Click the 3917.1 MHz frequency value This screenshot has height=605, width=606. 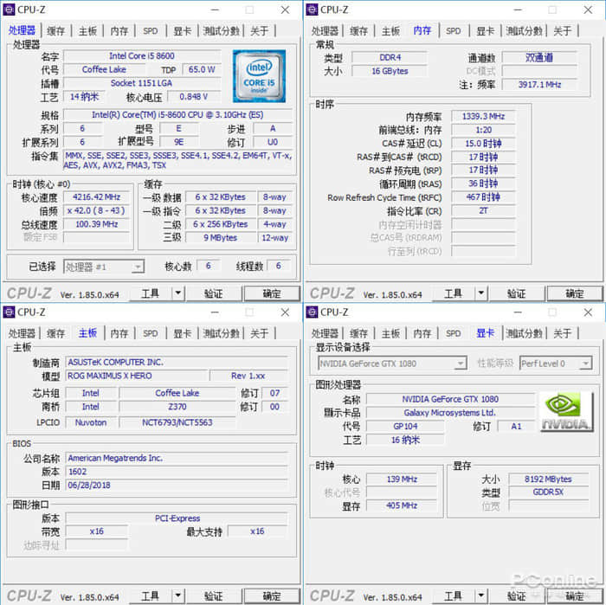point(539,85)
